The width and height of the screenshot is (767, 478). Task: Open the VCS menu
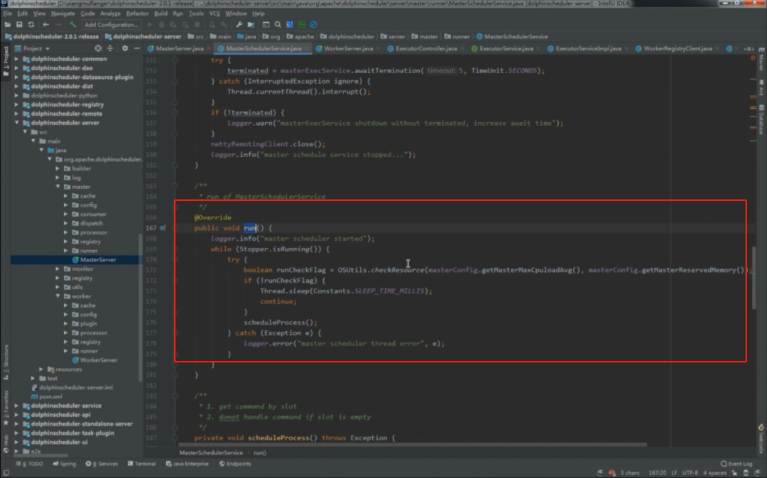coord(214,13)
